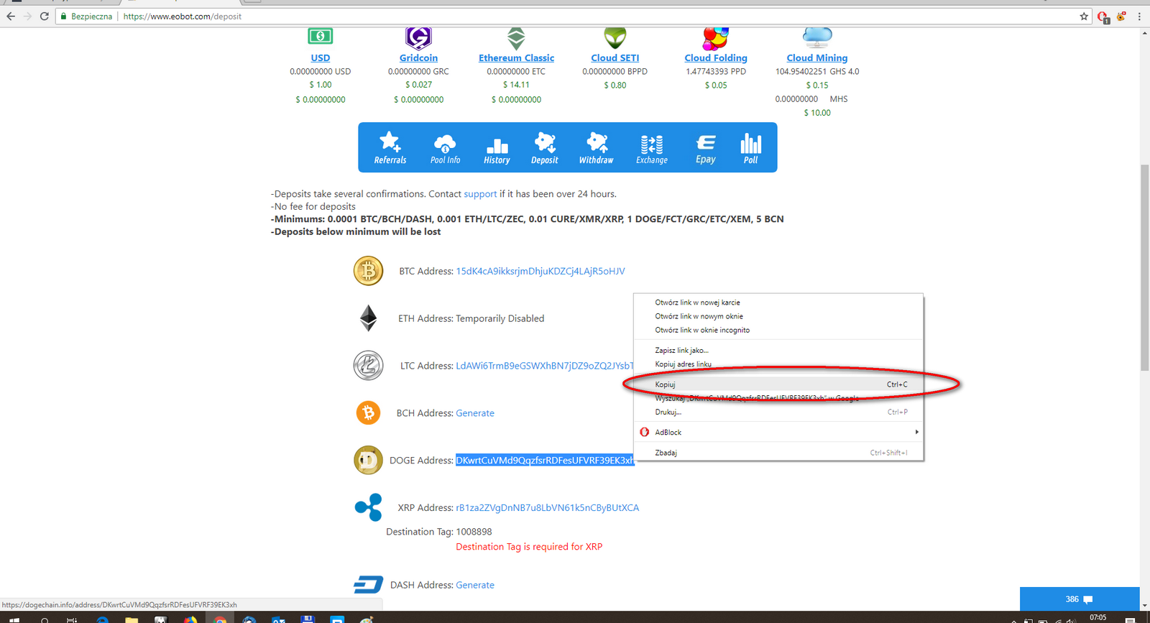This screenshot has height=623, width=1150.
Task: Open the Epay page
Action: (706, 148)
